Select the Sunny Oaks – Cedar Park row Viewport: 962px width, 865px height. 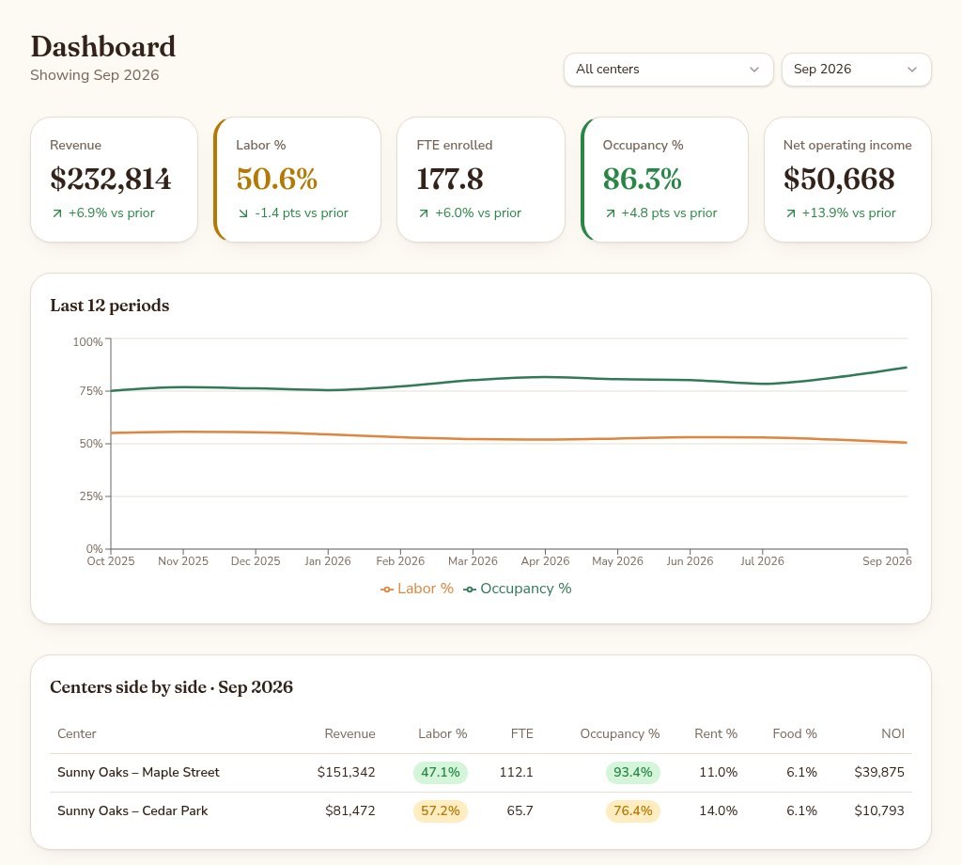tap(481, 811)
